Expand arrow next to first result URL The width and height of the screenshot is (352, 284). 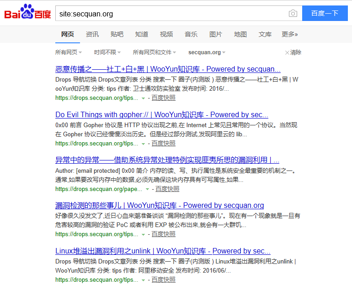pos(143,98)
